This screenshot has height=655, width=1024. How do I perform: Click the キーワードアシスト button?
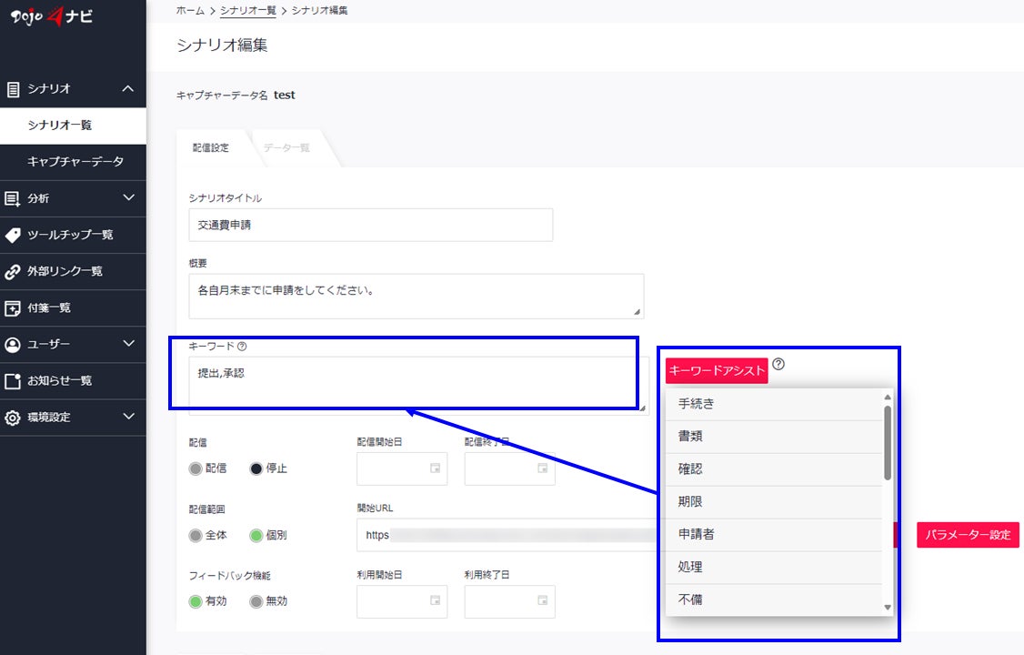[717, 370]
